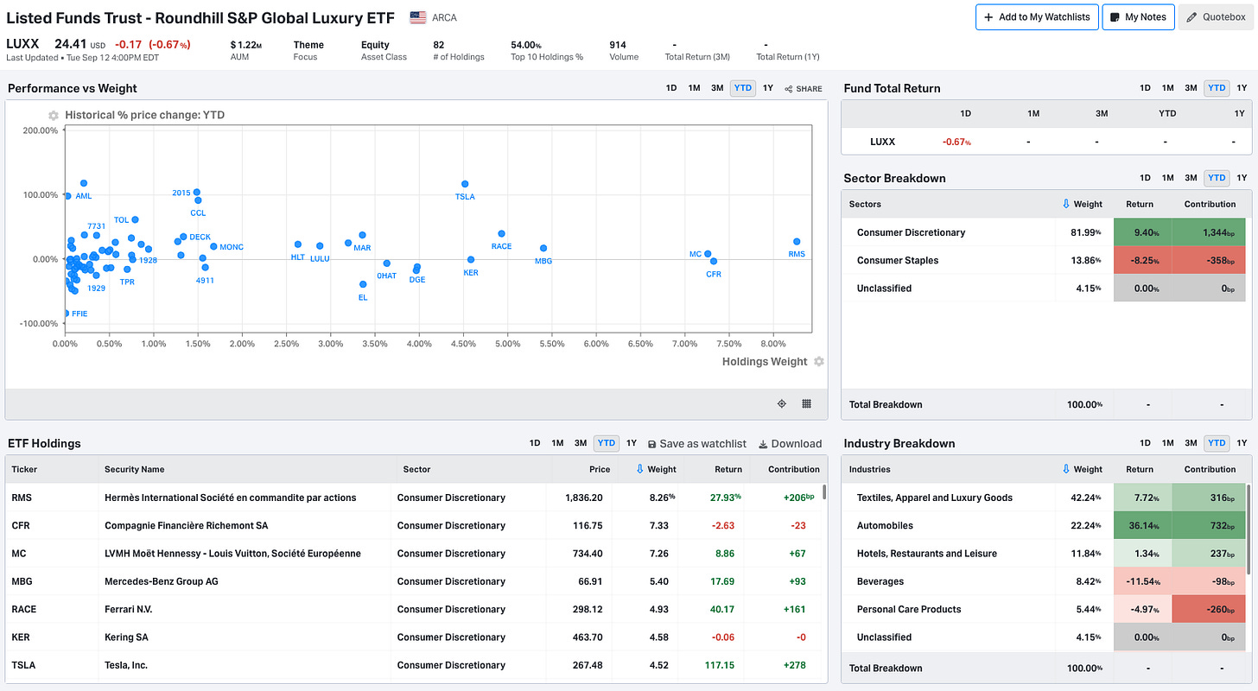Select Consumer Staples sector row

point(1044,260)
